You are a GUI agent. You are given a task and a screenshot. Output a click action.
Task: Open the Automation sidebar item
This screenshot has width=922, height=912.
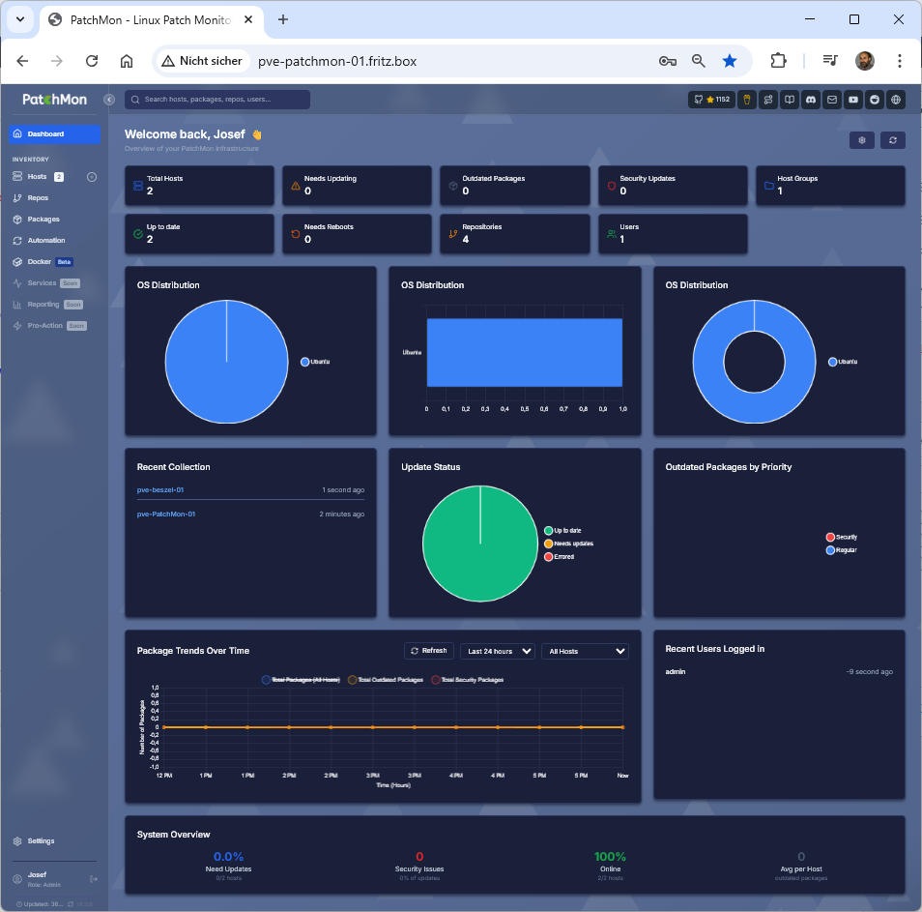(x=45, y=241)
